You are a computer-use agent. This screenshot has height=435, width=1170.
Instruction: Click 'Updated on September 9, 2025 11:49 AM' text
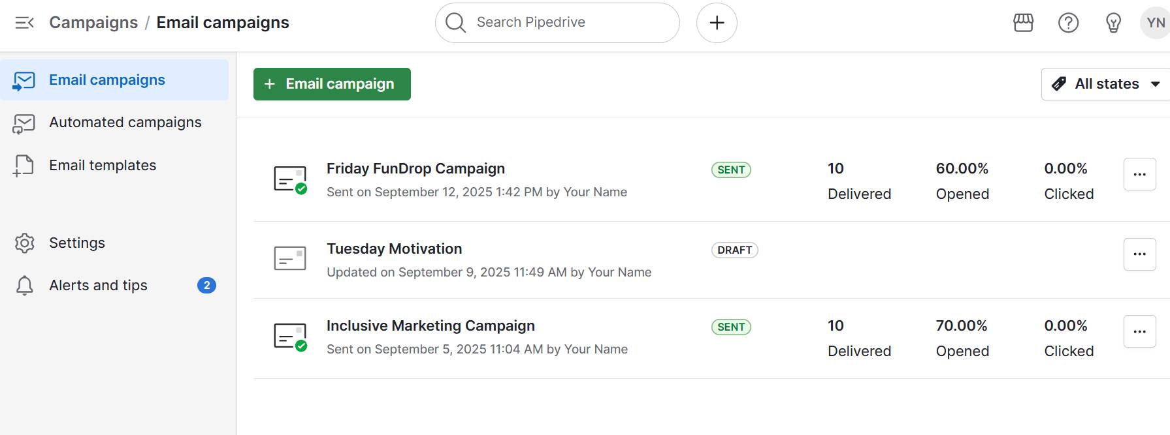(447, 272)
